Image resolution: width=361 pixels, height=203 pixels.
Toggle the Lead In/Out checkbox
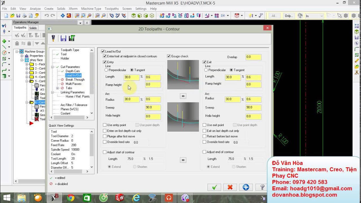pyautogui.click(x=103, y=52)
